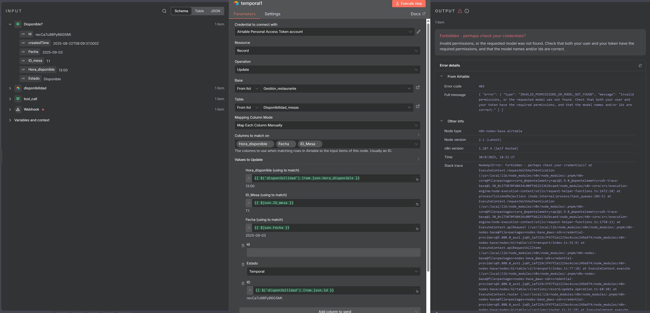Click the search icon in Input panel

tap(164, 11)
